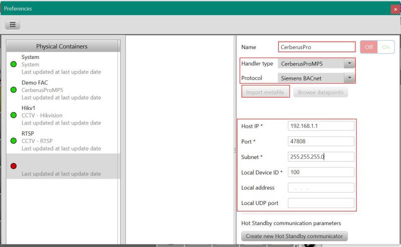The width and height of the screenshot is (401, 247).
Task: Switch communicator toggle to On
Action: [x=385, y=47]
